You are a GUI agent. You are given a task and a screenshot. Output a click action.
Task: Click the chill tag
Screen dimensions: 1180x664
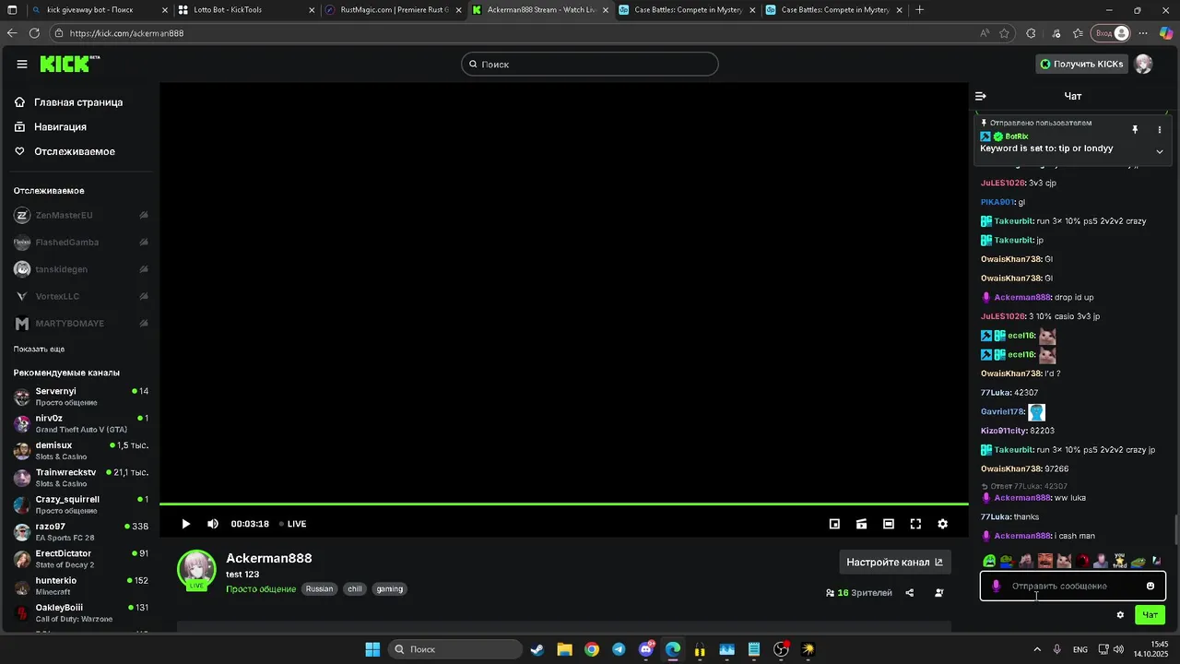pyautogui.click(x=355, y=589)
